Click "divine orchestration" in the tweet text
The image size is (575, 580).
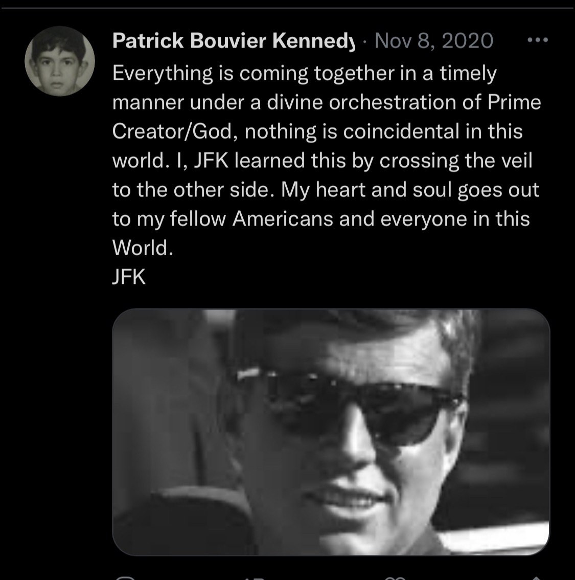coord(354,103)
